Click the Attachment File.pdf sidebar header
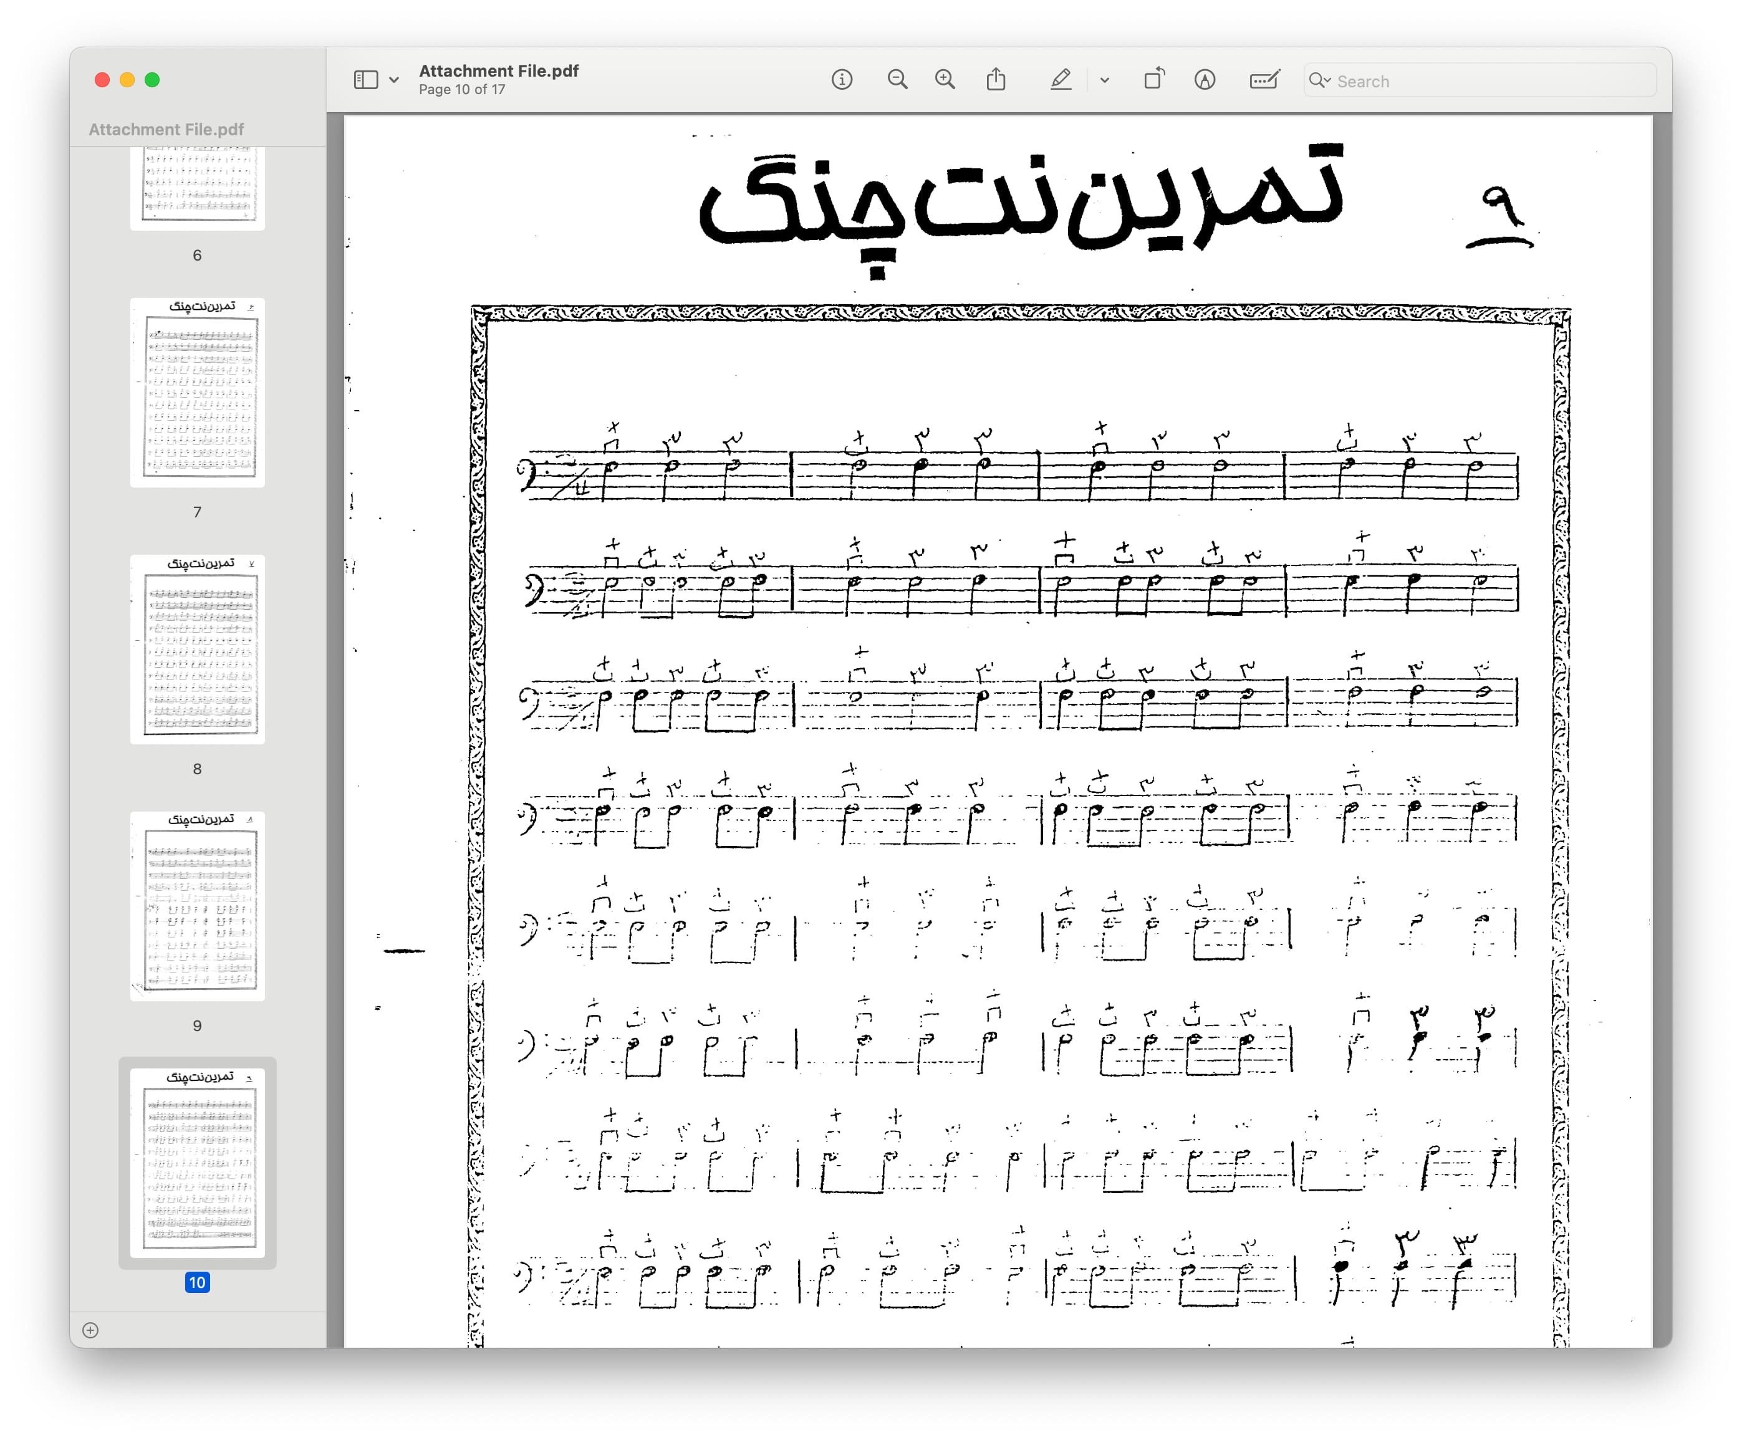 tap(166, 130)
